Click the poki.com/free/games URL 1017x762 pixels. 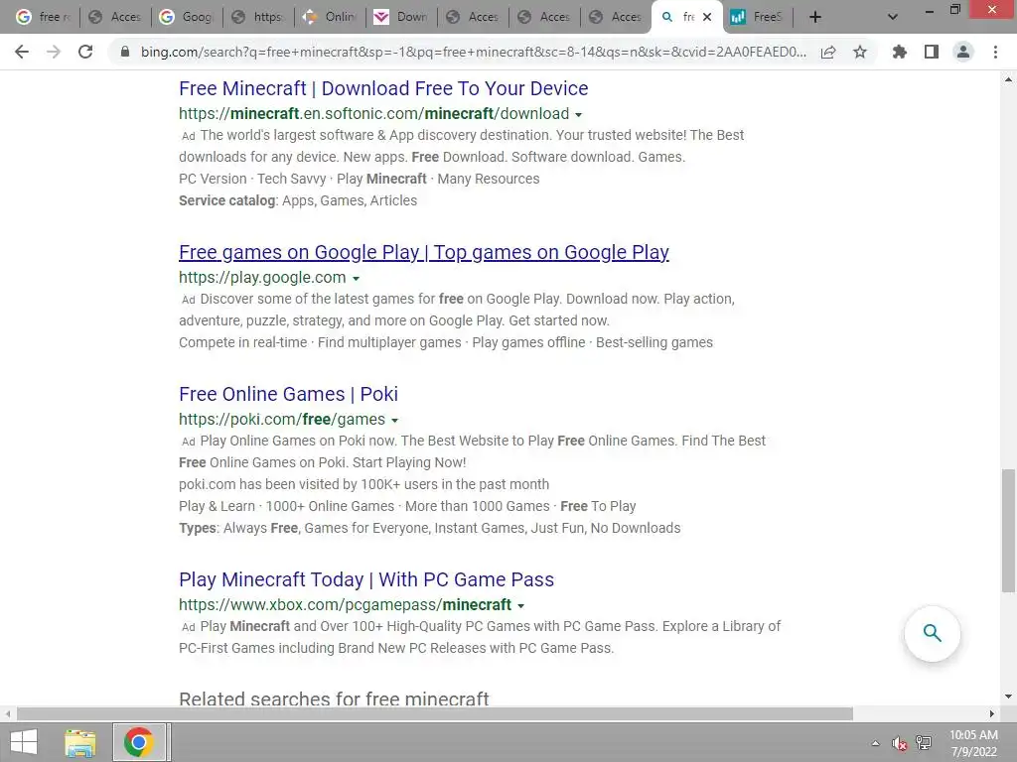[281, 420]
